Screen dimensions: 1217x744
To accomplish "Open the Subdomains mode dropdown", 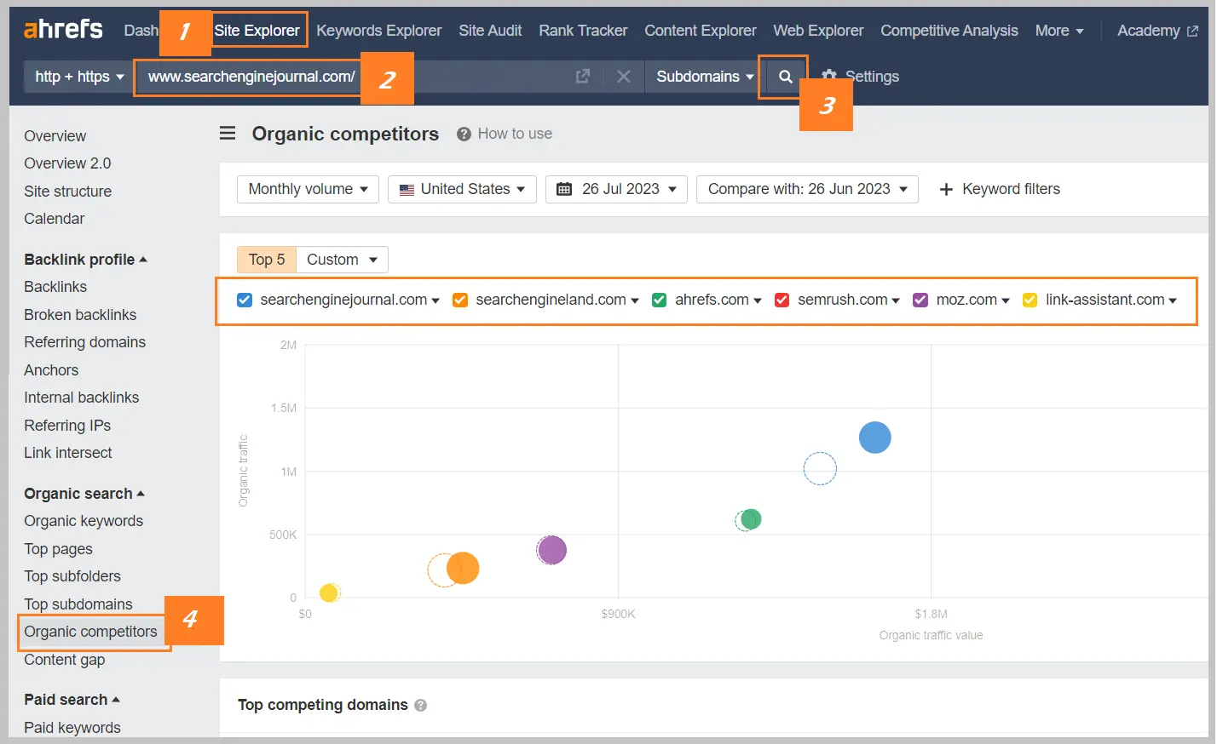I will coord(705,77).
